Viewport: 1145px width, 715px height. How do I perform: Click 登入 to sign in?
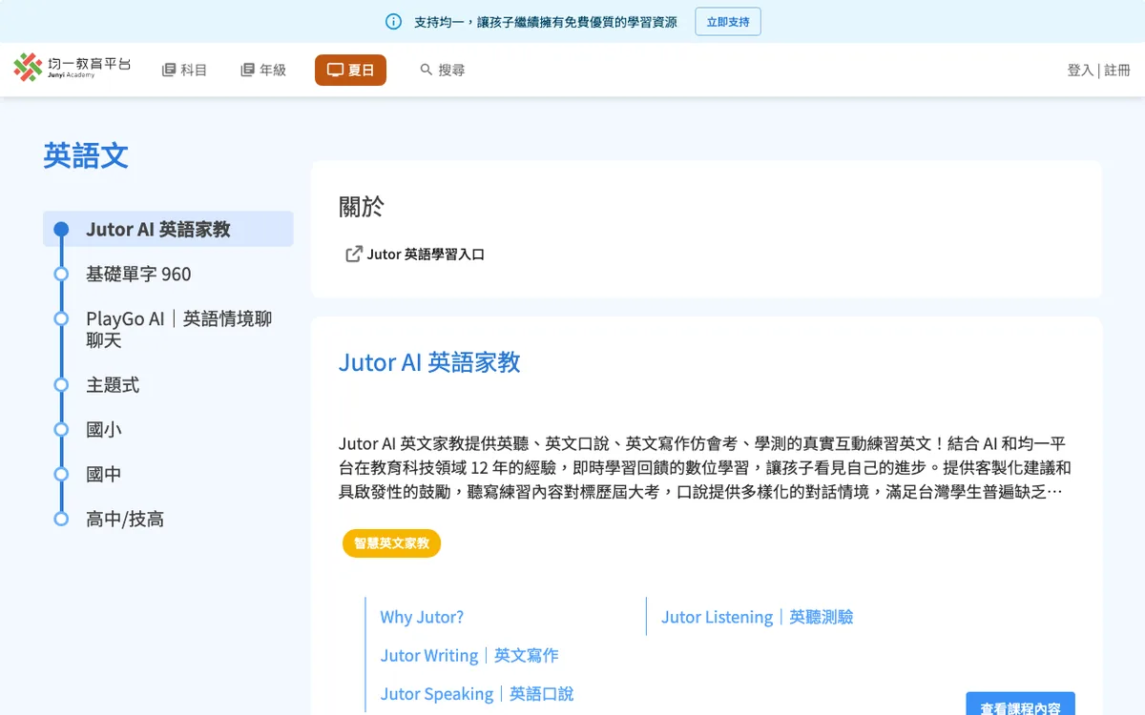point(1080,70)
